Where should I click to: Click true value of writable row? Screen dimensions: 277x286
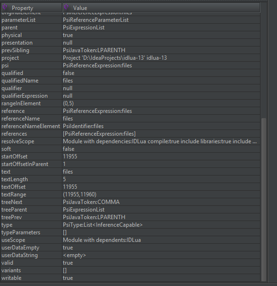pos(68,278)
